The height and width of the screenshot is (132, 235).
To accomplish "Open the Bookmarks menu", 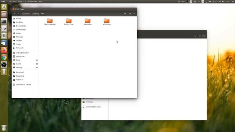I will [32, 1].
